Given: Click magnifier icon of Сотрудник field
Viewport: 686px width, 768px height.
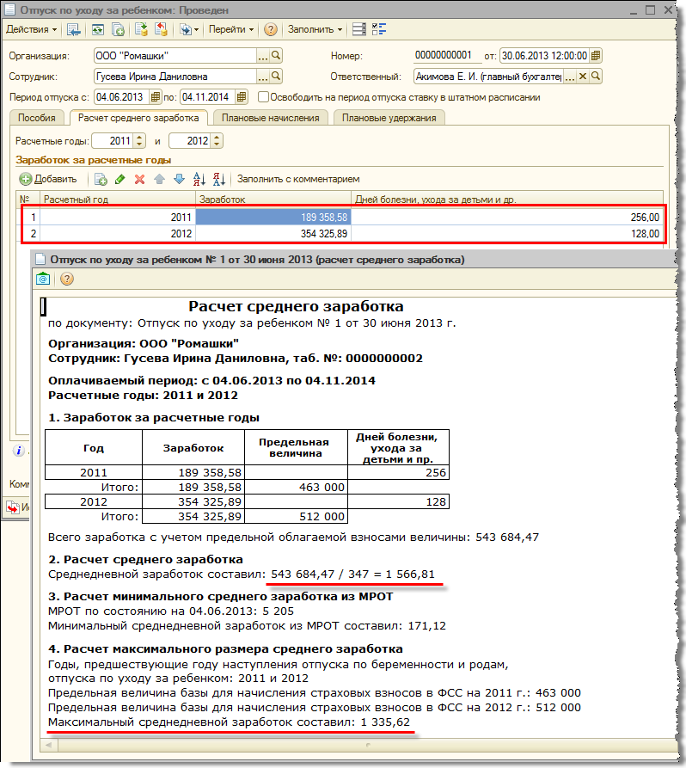Looking at the screenshot, I should click(x=276, y=77).
